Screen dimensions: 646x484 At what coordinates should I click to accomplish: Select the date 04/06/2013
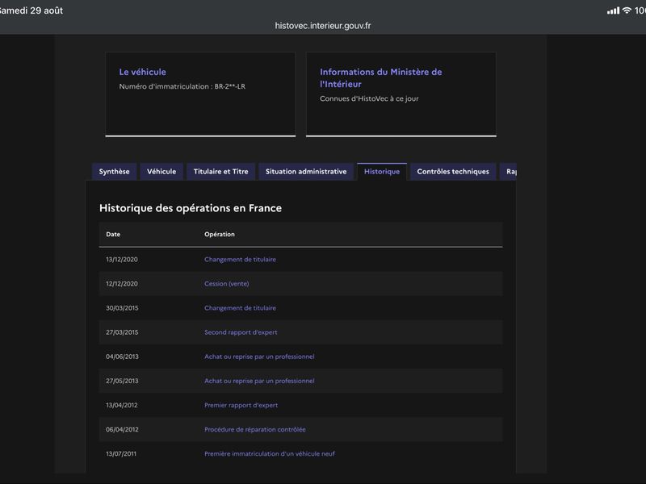(122, 357)
